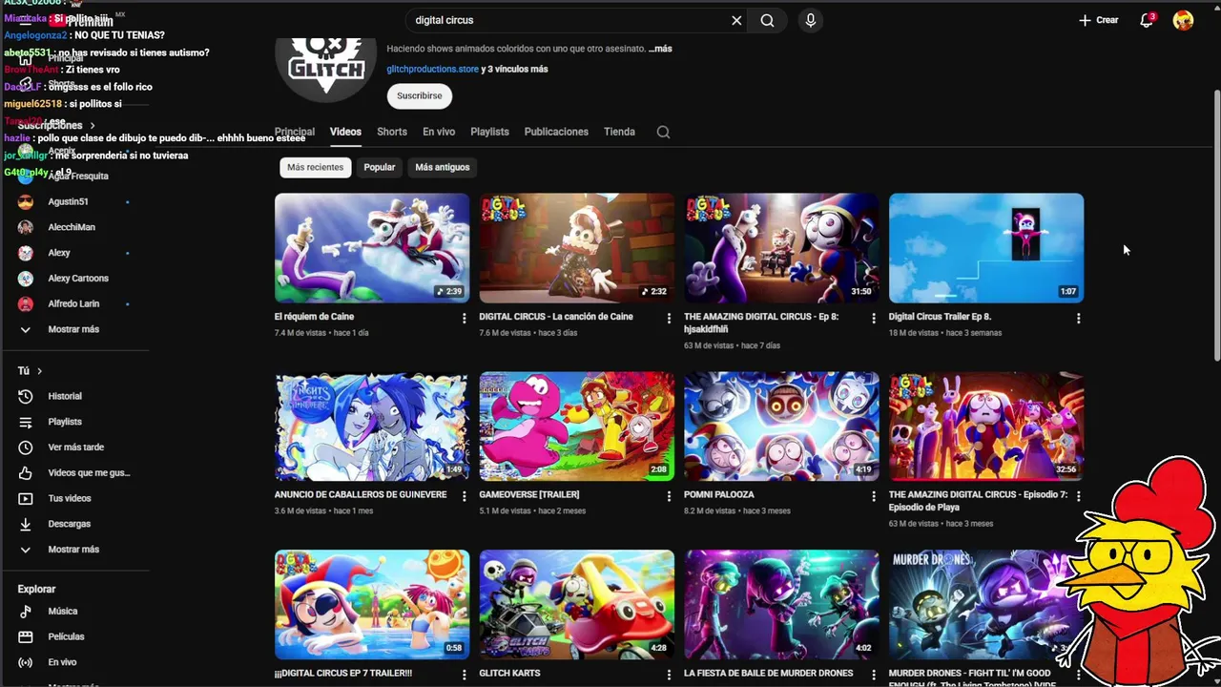The image size is (1221, 687).
Task: Go to the En vivo channel tab
Action: (439, 132)
